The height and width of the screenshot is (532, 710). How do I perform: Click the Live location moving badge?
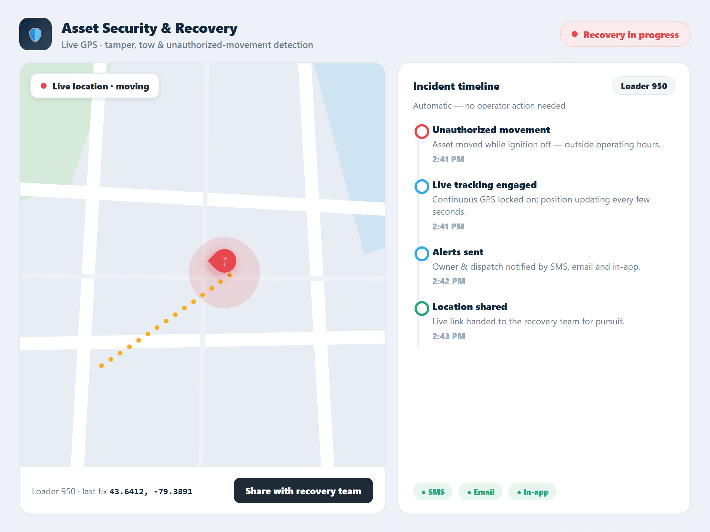click(x=95, y=86)
